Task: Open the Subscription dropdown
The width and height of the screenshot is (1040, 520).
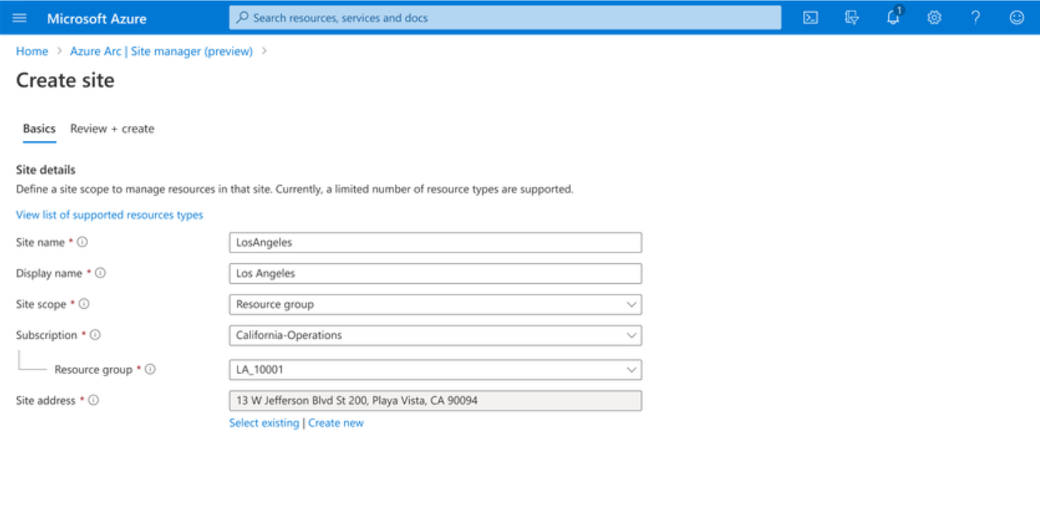Action: (435, 335)
